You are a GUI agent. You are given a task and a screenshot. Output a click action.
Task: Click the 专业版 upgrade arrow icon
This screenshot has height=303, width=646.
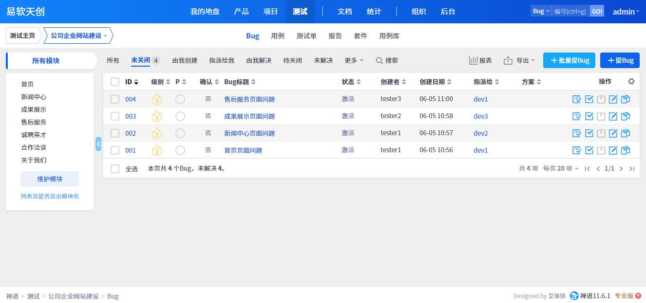click(638, 296)
